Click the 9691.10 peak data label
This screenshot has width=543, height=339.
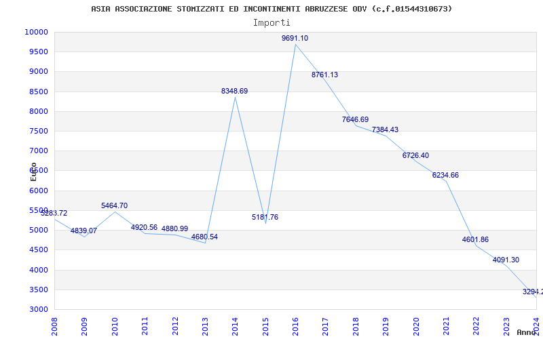[x=295, y=39]
